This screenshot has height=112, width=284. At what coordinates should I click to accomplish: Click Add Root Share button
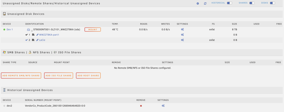88,76
